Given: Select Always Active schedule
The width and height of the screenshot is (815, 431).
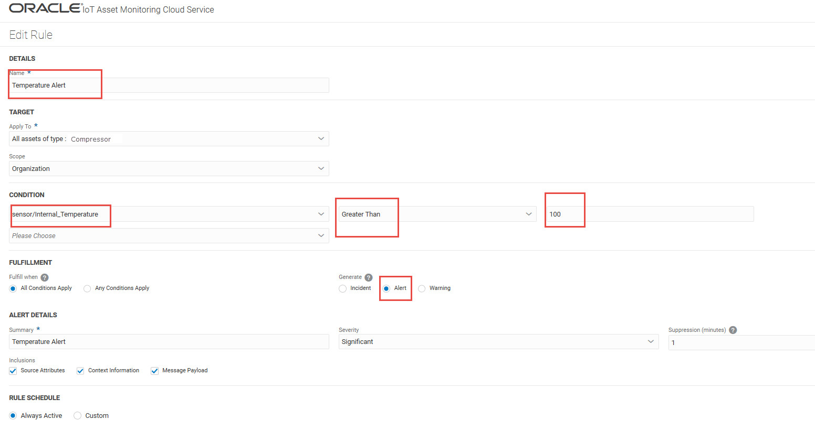Looking at the screenshot, I should 13,416.
